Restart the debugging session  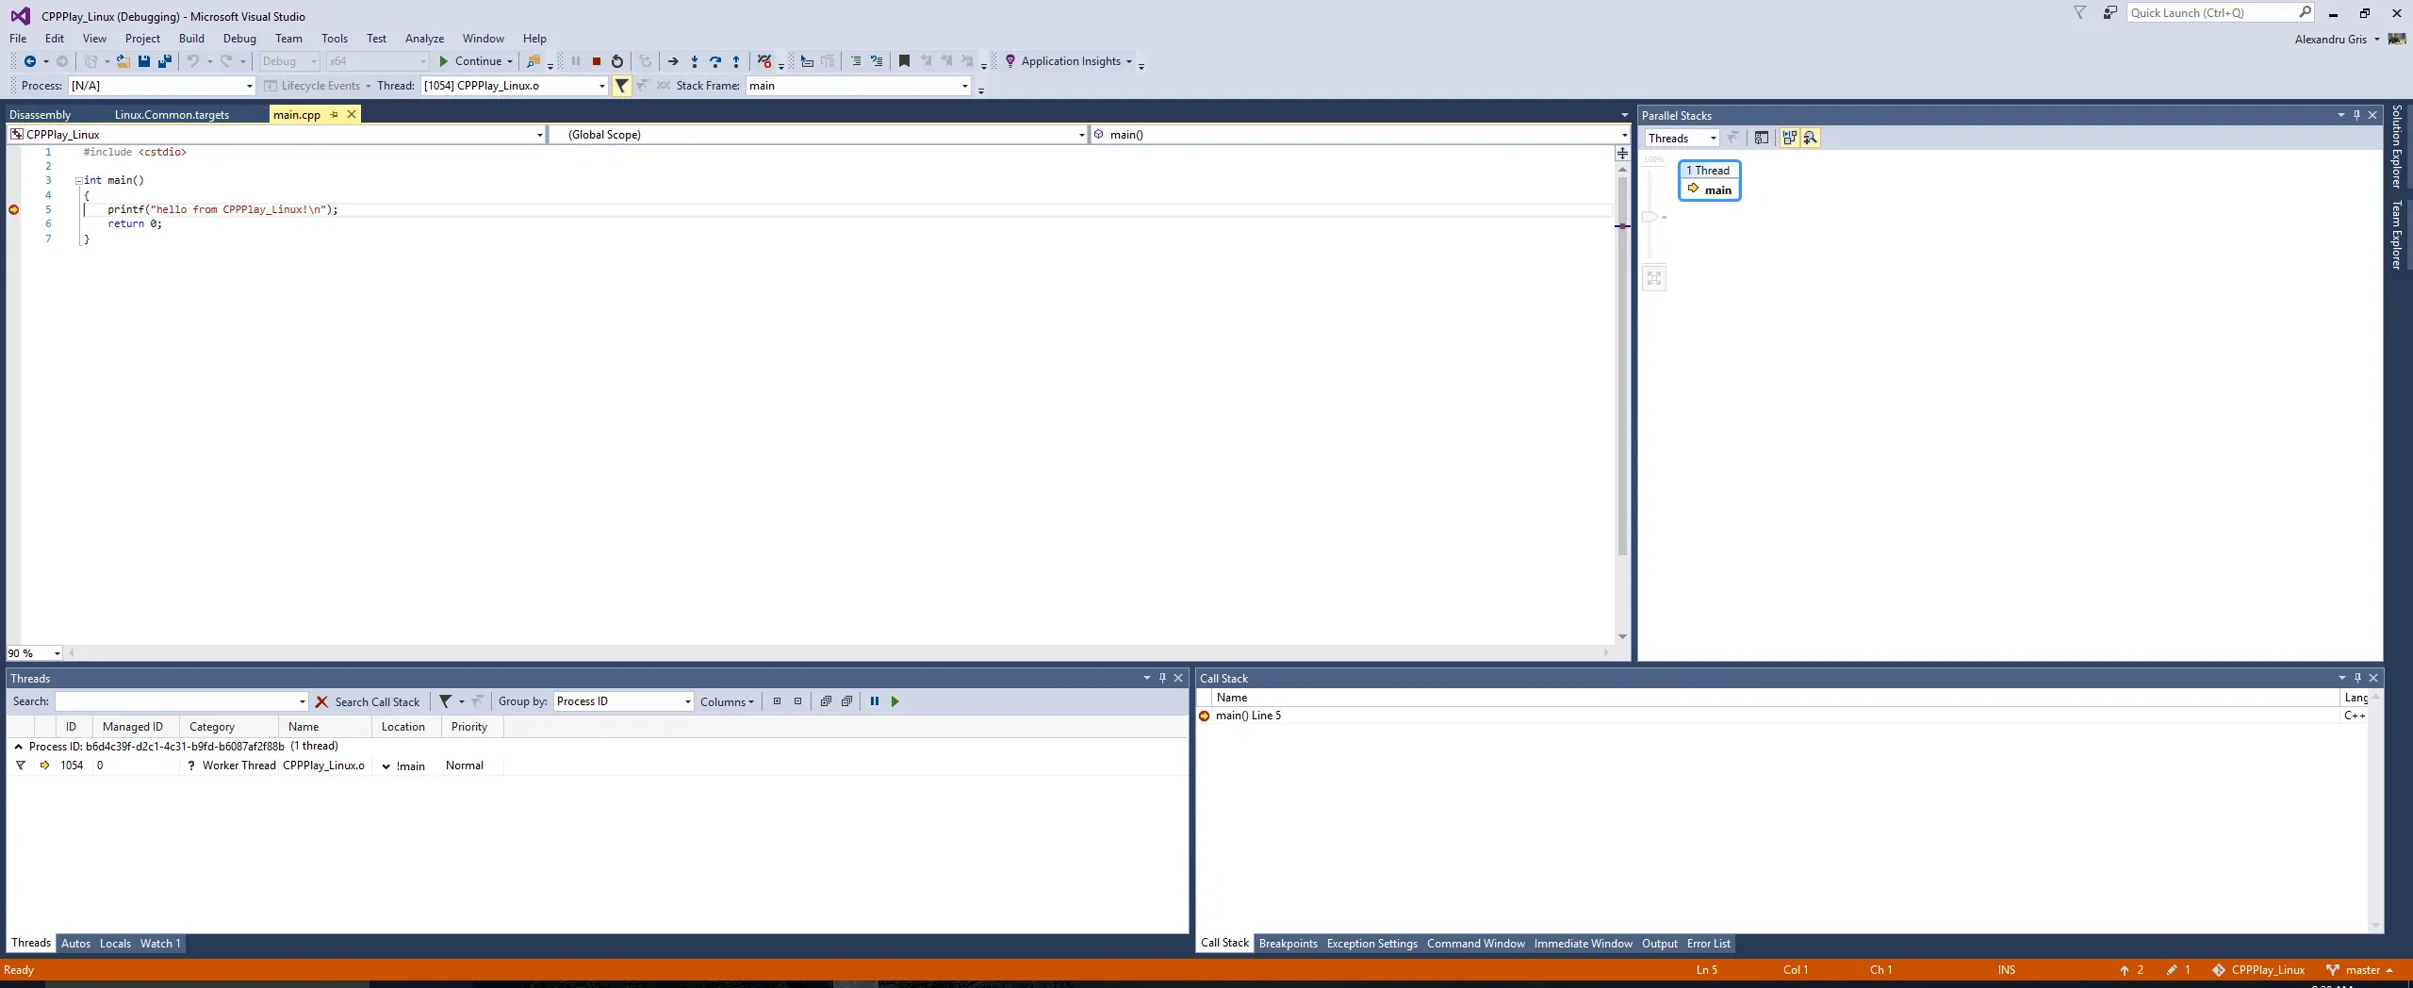pyautogui.click(x=617, y=61)
